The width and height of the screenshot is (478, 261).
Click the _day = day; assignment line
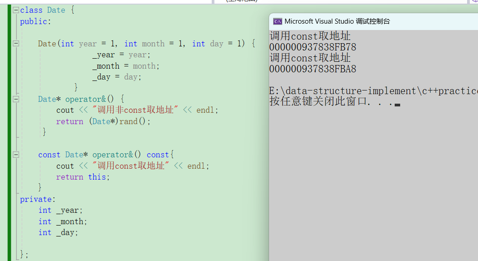117,77
